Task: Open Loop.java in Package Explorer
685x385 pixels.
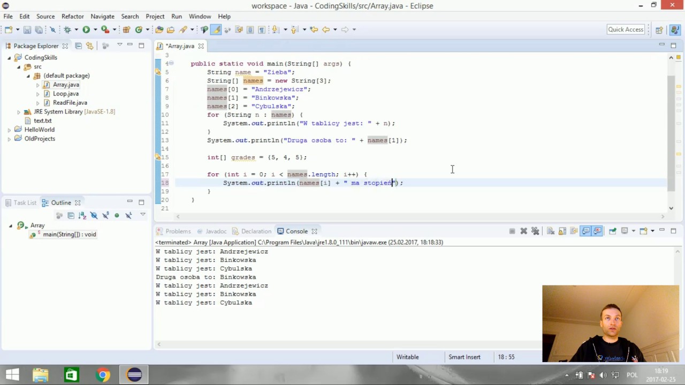Action: pos(65,94)
